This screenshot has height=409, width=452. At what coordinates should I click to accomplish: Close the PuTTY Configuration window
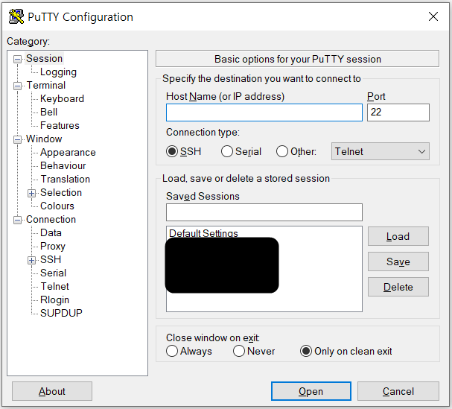coord(433,16)
